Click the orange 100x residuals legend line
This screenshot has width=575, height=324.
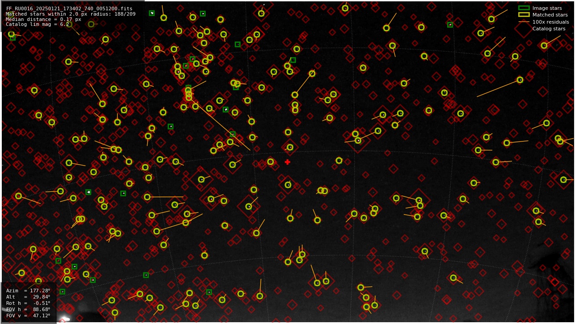coord(524,22)
